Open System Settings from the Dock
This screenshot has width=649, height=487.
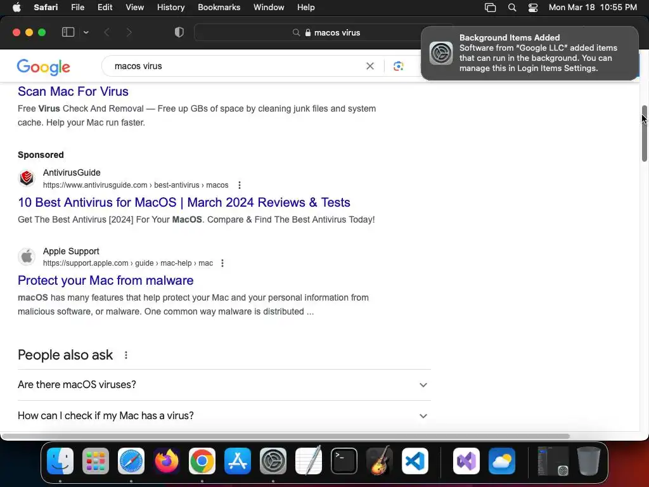(x=273, y=461)
